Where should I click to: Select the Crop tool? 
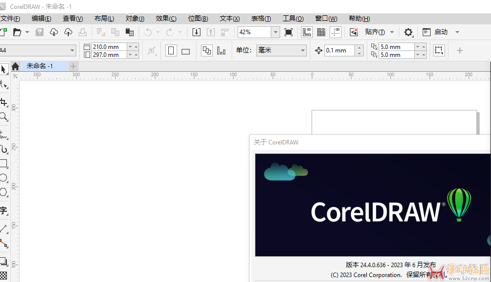click(x=3, y=102)
